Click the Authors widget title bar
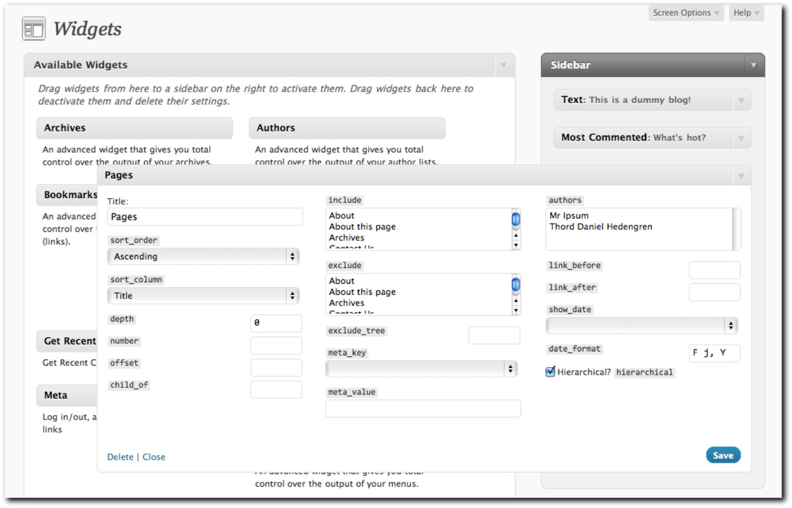Image resolution: width=792 pixels, height=508 pixels. (347, 128)
